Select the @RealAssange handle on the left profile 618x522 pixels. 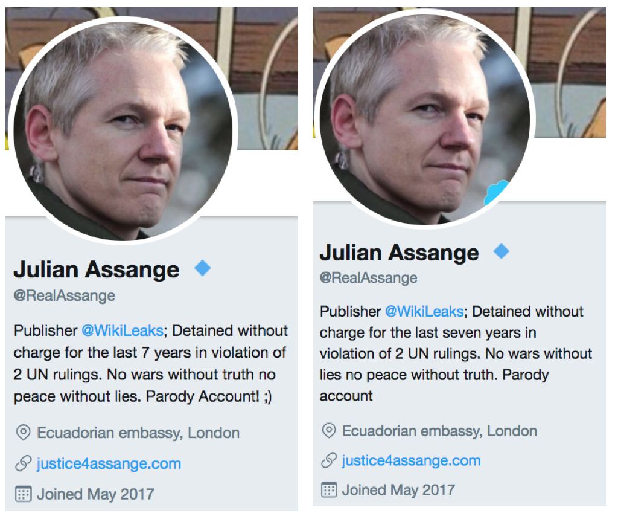pyautogui.click(x=65, y=296)
